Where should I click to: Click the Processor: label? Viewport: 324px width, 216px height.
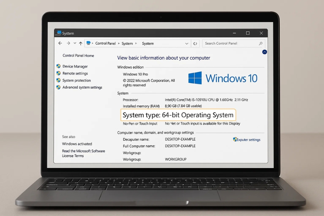point(131,100)
